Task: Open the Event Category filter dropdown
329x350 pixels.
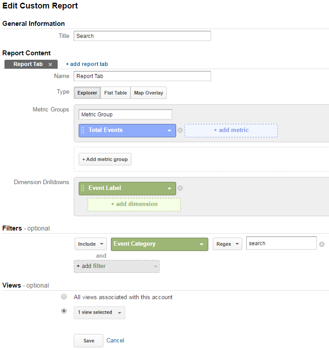Action: click(x=160, y=244)
